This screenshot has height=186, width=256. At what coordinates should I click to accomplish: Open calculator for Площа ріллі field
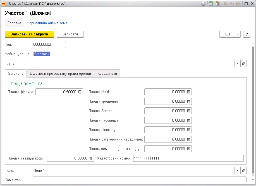click(x=188, y=92)
